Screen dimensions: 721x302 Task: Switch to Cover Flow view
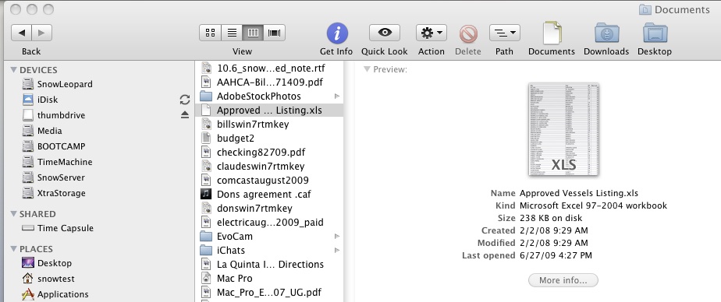click(275, 33)
